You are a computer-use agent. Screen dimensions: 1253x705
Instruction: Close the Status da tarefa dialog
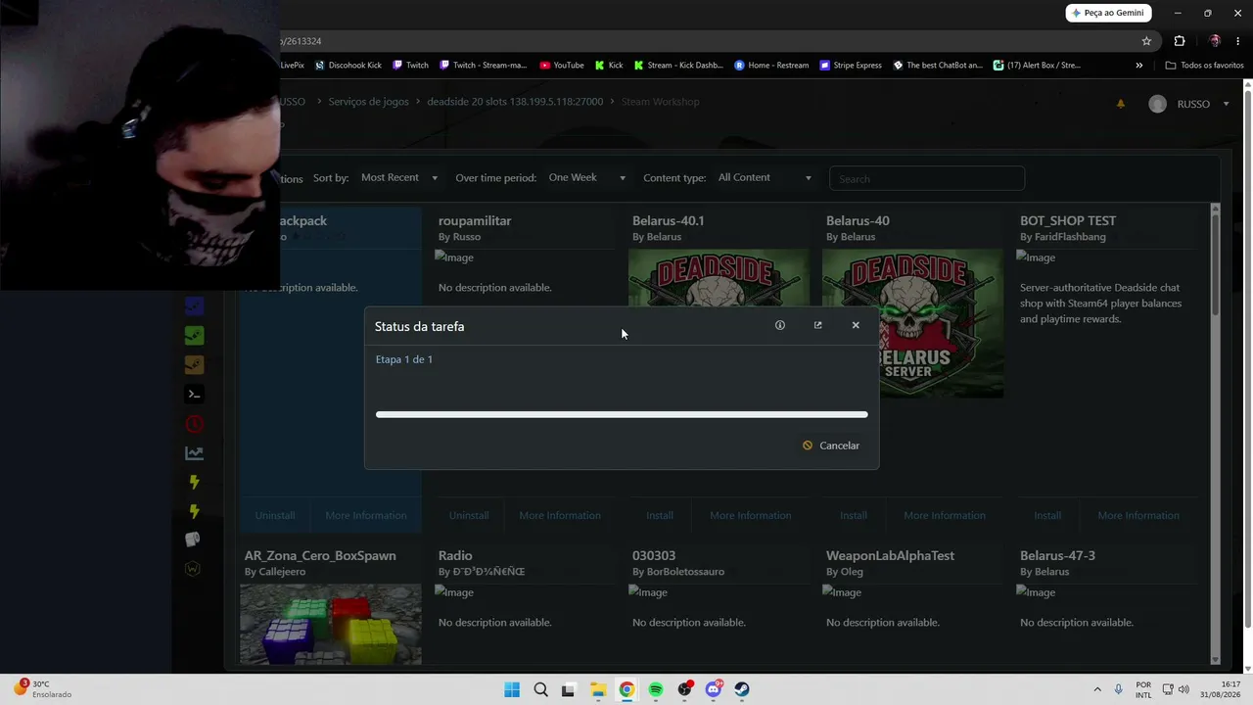click(856, 325)
